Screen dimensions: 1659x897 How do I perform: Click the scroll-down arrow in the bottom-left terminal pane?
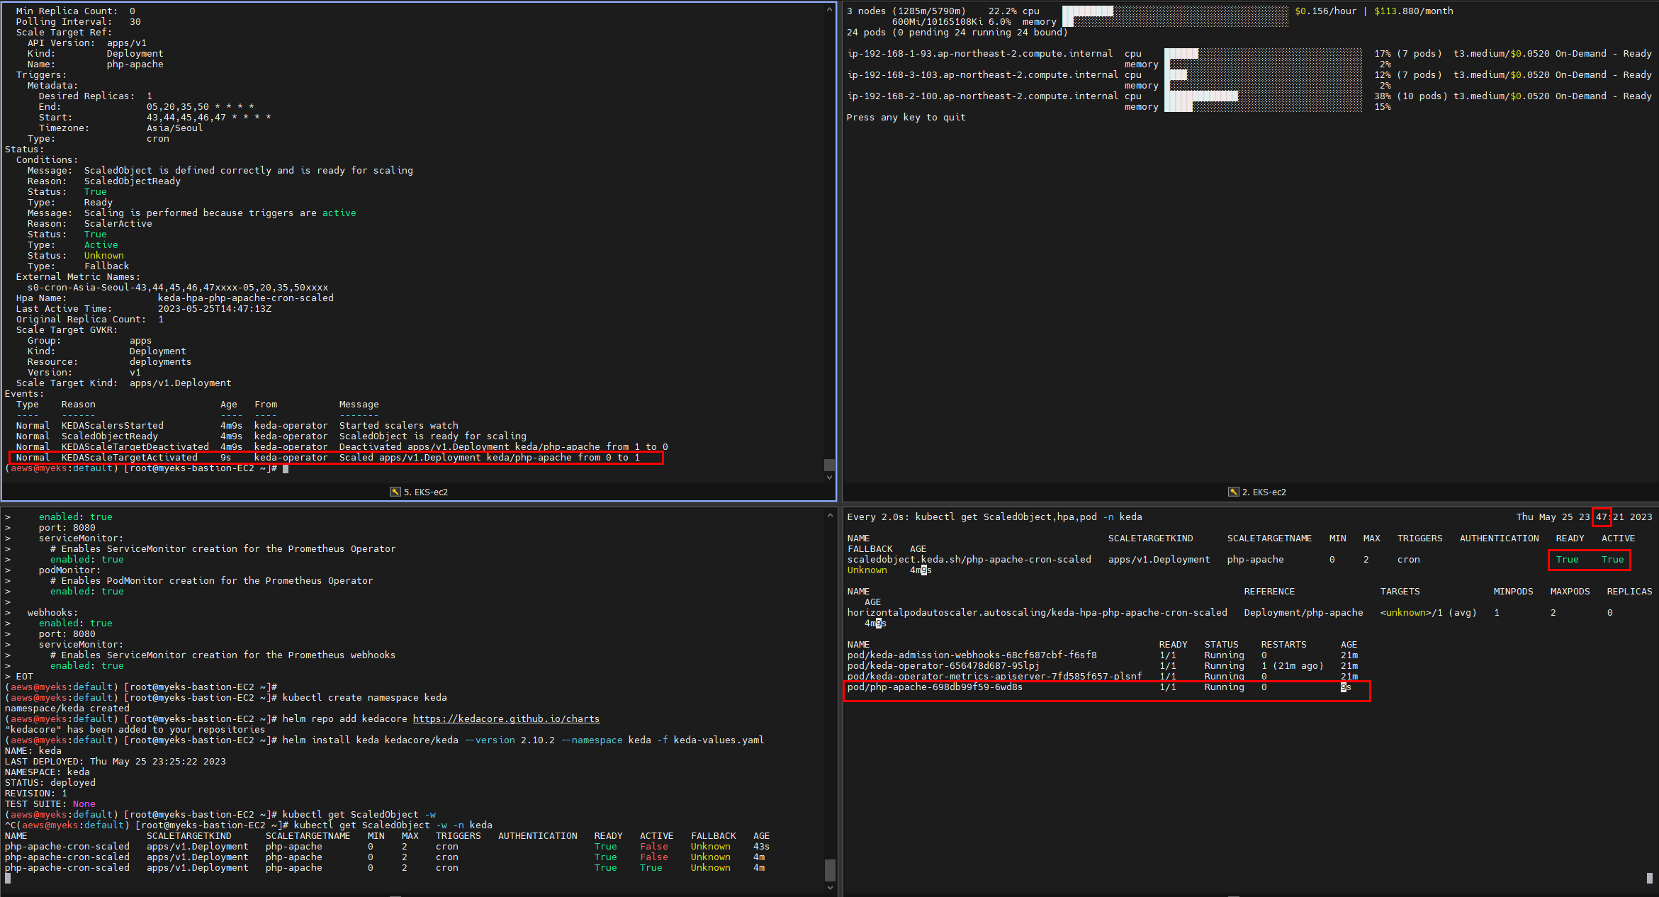(x=829, y=887)
